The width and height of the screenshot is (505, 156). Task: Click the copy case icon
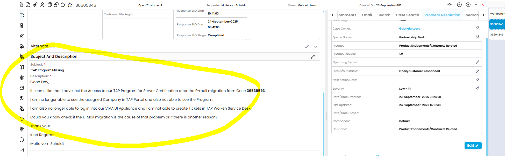(x=49, y=5)
